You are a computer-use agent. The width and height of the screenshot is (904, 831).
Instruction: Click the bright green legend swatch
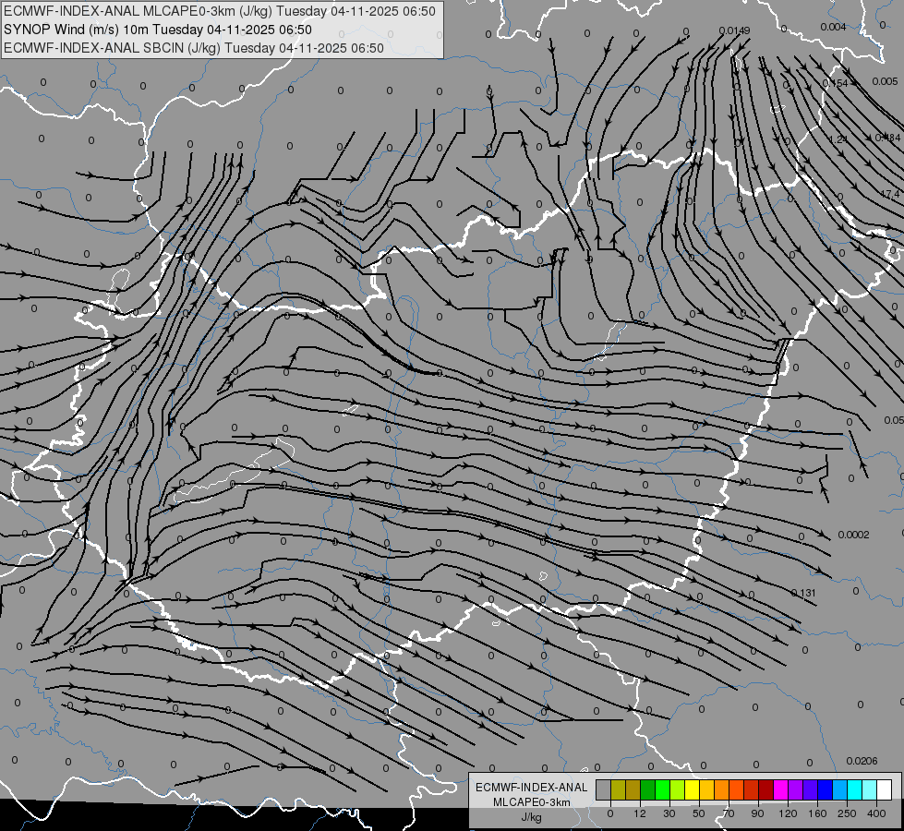pos(662,789)
